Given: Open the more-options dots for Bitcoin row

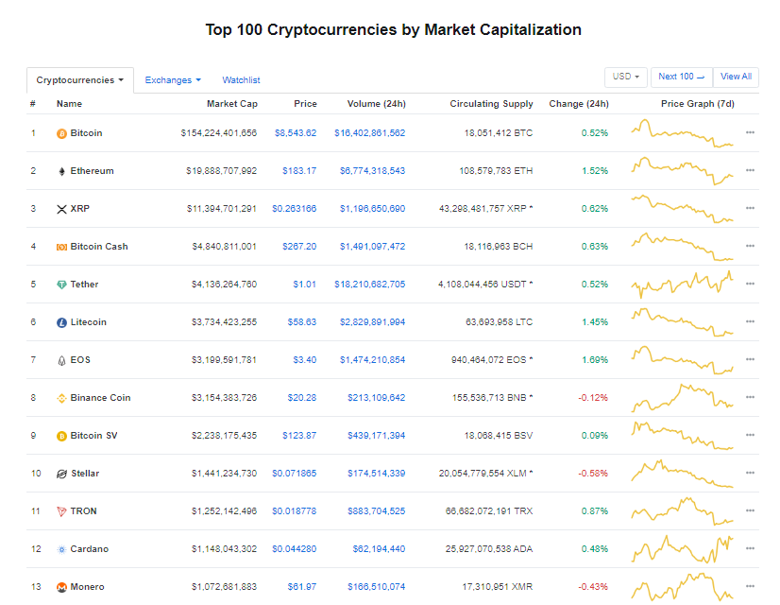Looking at the screenshot, I should [750, 132].
